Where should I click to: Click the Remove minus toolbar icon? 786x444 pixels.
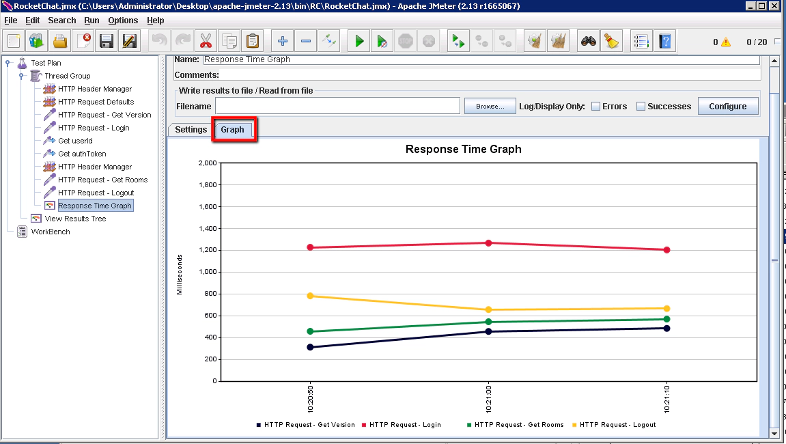coord(306,42)
